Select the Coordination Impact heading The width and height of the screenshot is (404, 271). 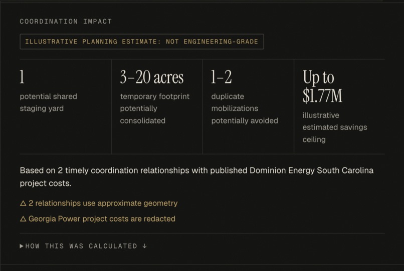coord(66,21)
